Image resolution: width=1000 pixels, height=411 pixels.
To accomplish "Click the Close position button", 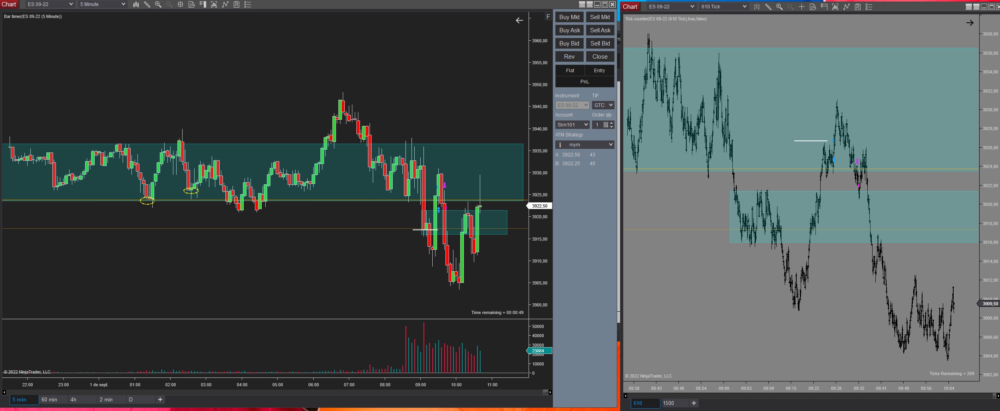I will pos(600,57).
